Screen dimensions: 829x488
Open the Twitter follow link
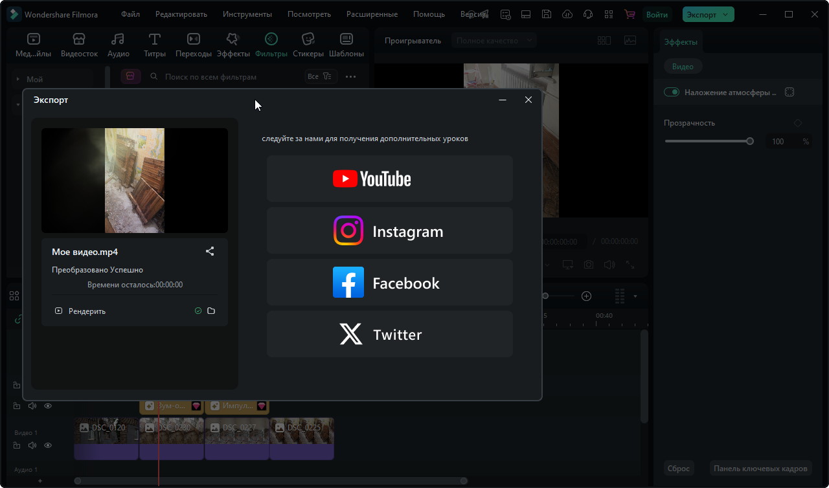390,334
